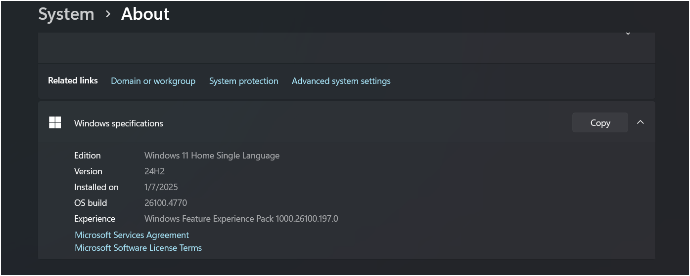Open Microsoft Services Agreement

[x=132, y=235]
